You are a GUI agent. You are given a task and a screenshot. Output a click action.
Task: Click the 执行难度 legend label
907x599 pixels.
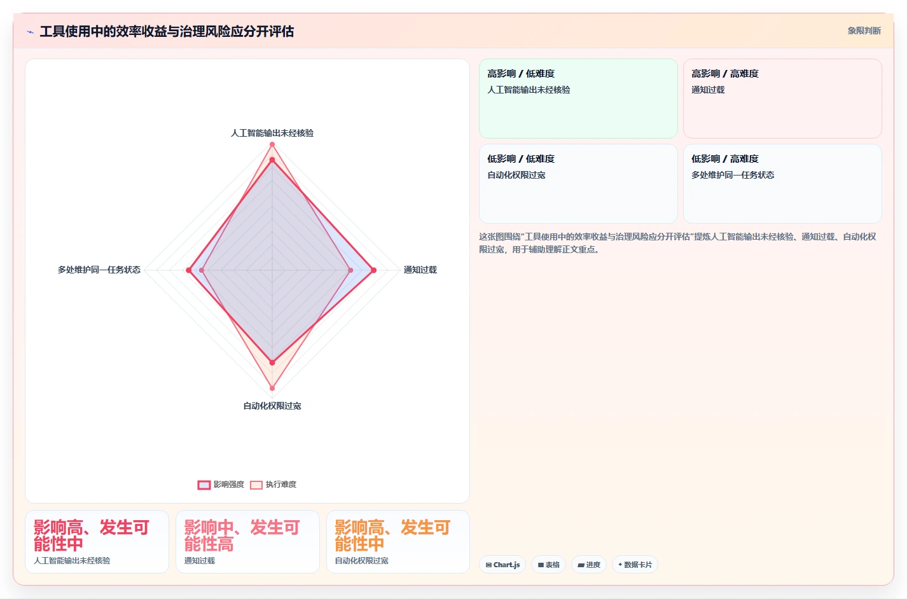click(281, 485)
